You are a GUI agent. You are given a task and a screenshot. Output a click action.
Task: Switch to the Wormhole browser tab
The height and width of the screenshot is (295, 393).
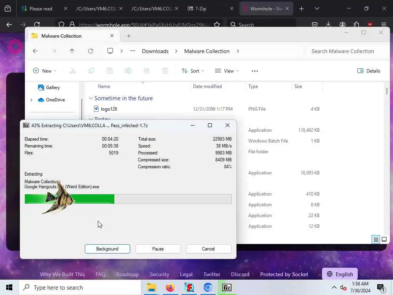coord(266,9)
